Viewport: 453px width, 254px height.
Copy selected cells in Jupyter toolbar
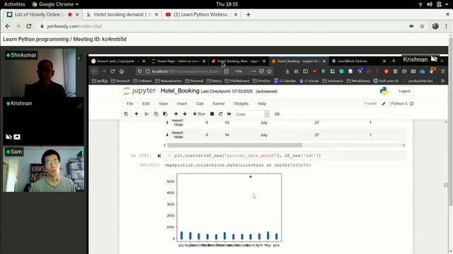pyautogui.click(x=156, y=114)
